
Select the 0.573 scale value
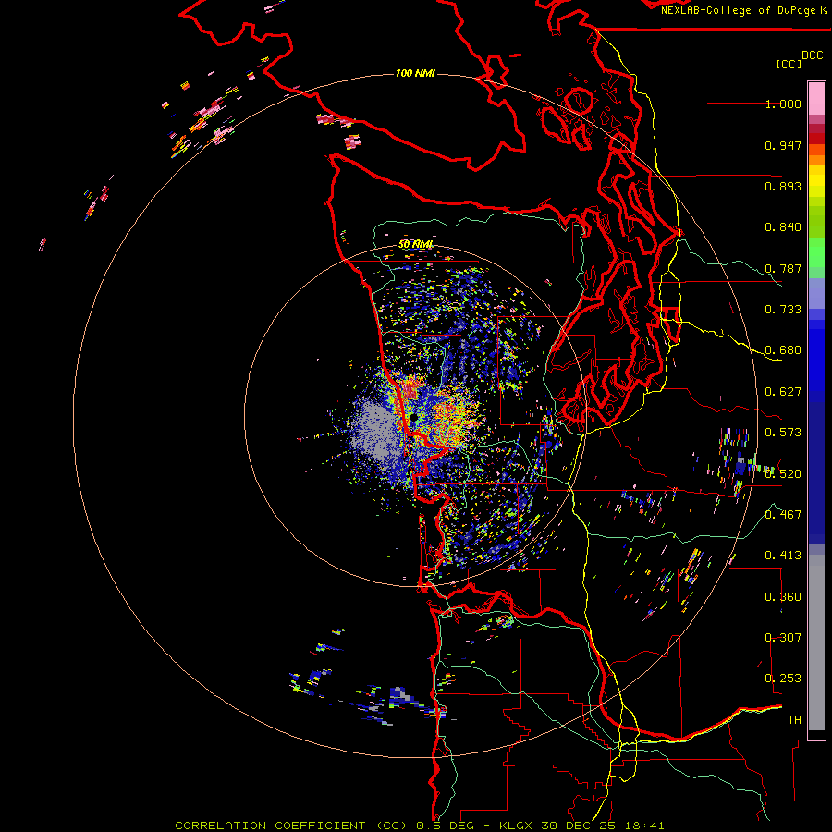[x=783, y=433]
